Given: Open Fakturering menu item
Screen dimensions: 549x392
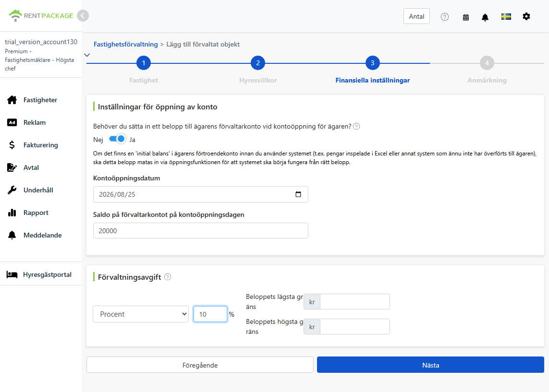Looking at the screenshot, I should [x=41, y=145].
